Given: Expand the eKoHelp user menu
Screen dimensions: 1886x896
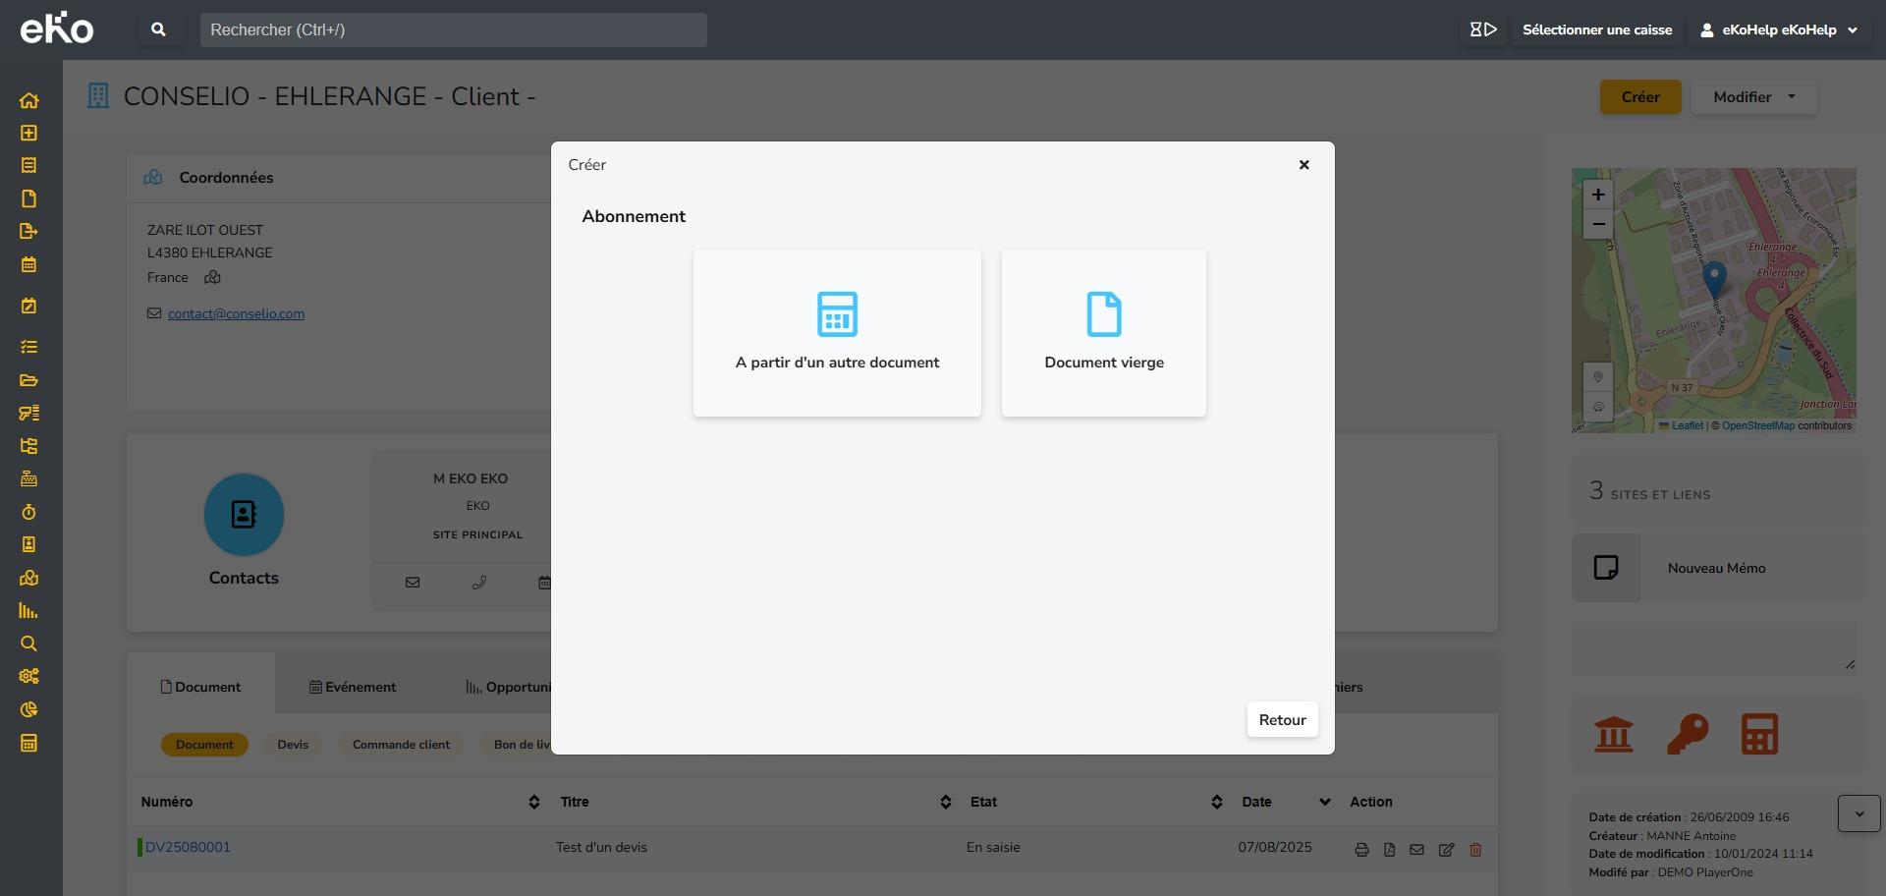Looking at the screenshot, I should tap(1779, 29).
